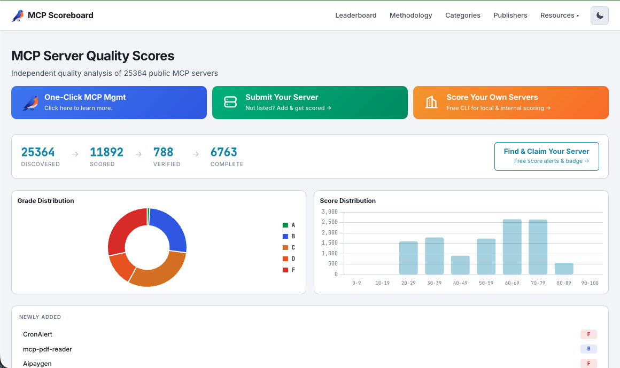This screenshot has width=620, height=368.
Task: Click the B grade badge for mcp-pdf-reader
Action: [588, 349]
